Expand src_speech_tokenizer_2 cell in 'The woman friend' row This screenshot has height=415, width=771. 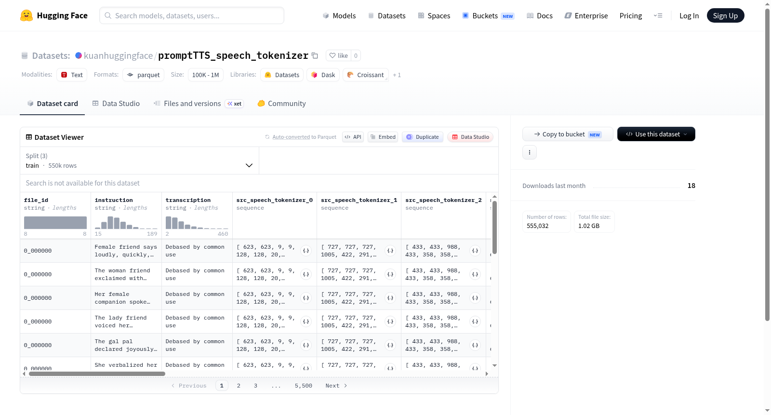point(475,274)
